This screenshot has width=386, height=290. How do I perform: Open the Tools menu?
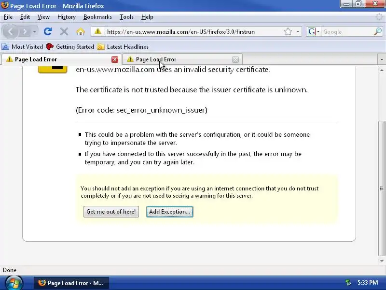126,17
